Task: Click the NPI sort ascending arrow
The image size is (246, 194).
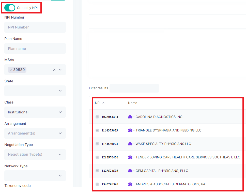Action: point(103,103)
